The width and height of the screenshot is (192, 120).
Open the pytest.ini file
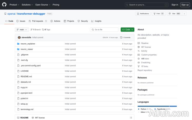24,98
